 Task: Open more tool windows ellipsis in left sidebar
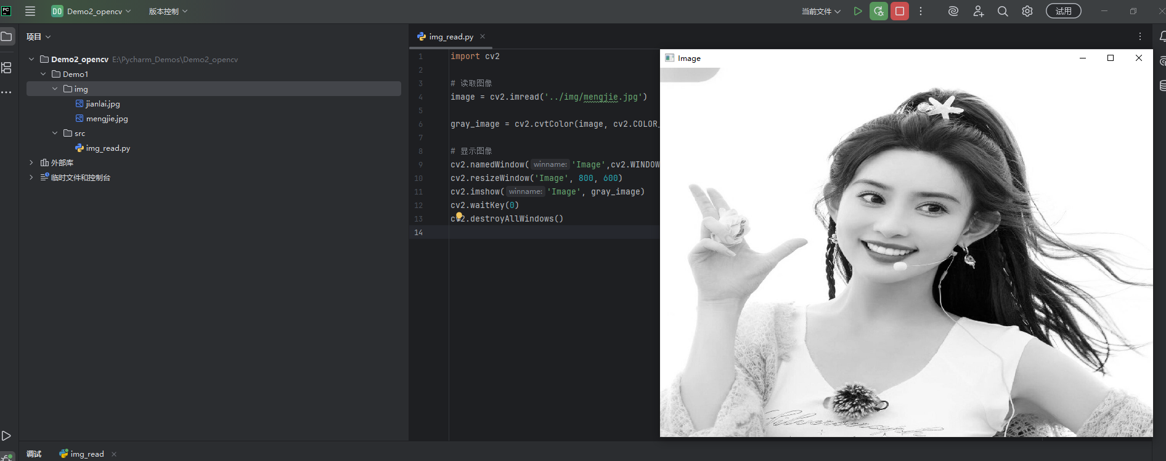[x=7, y=92]
